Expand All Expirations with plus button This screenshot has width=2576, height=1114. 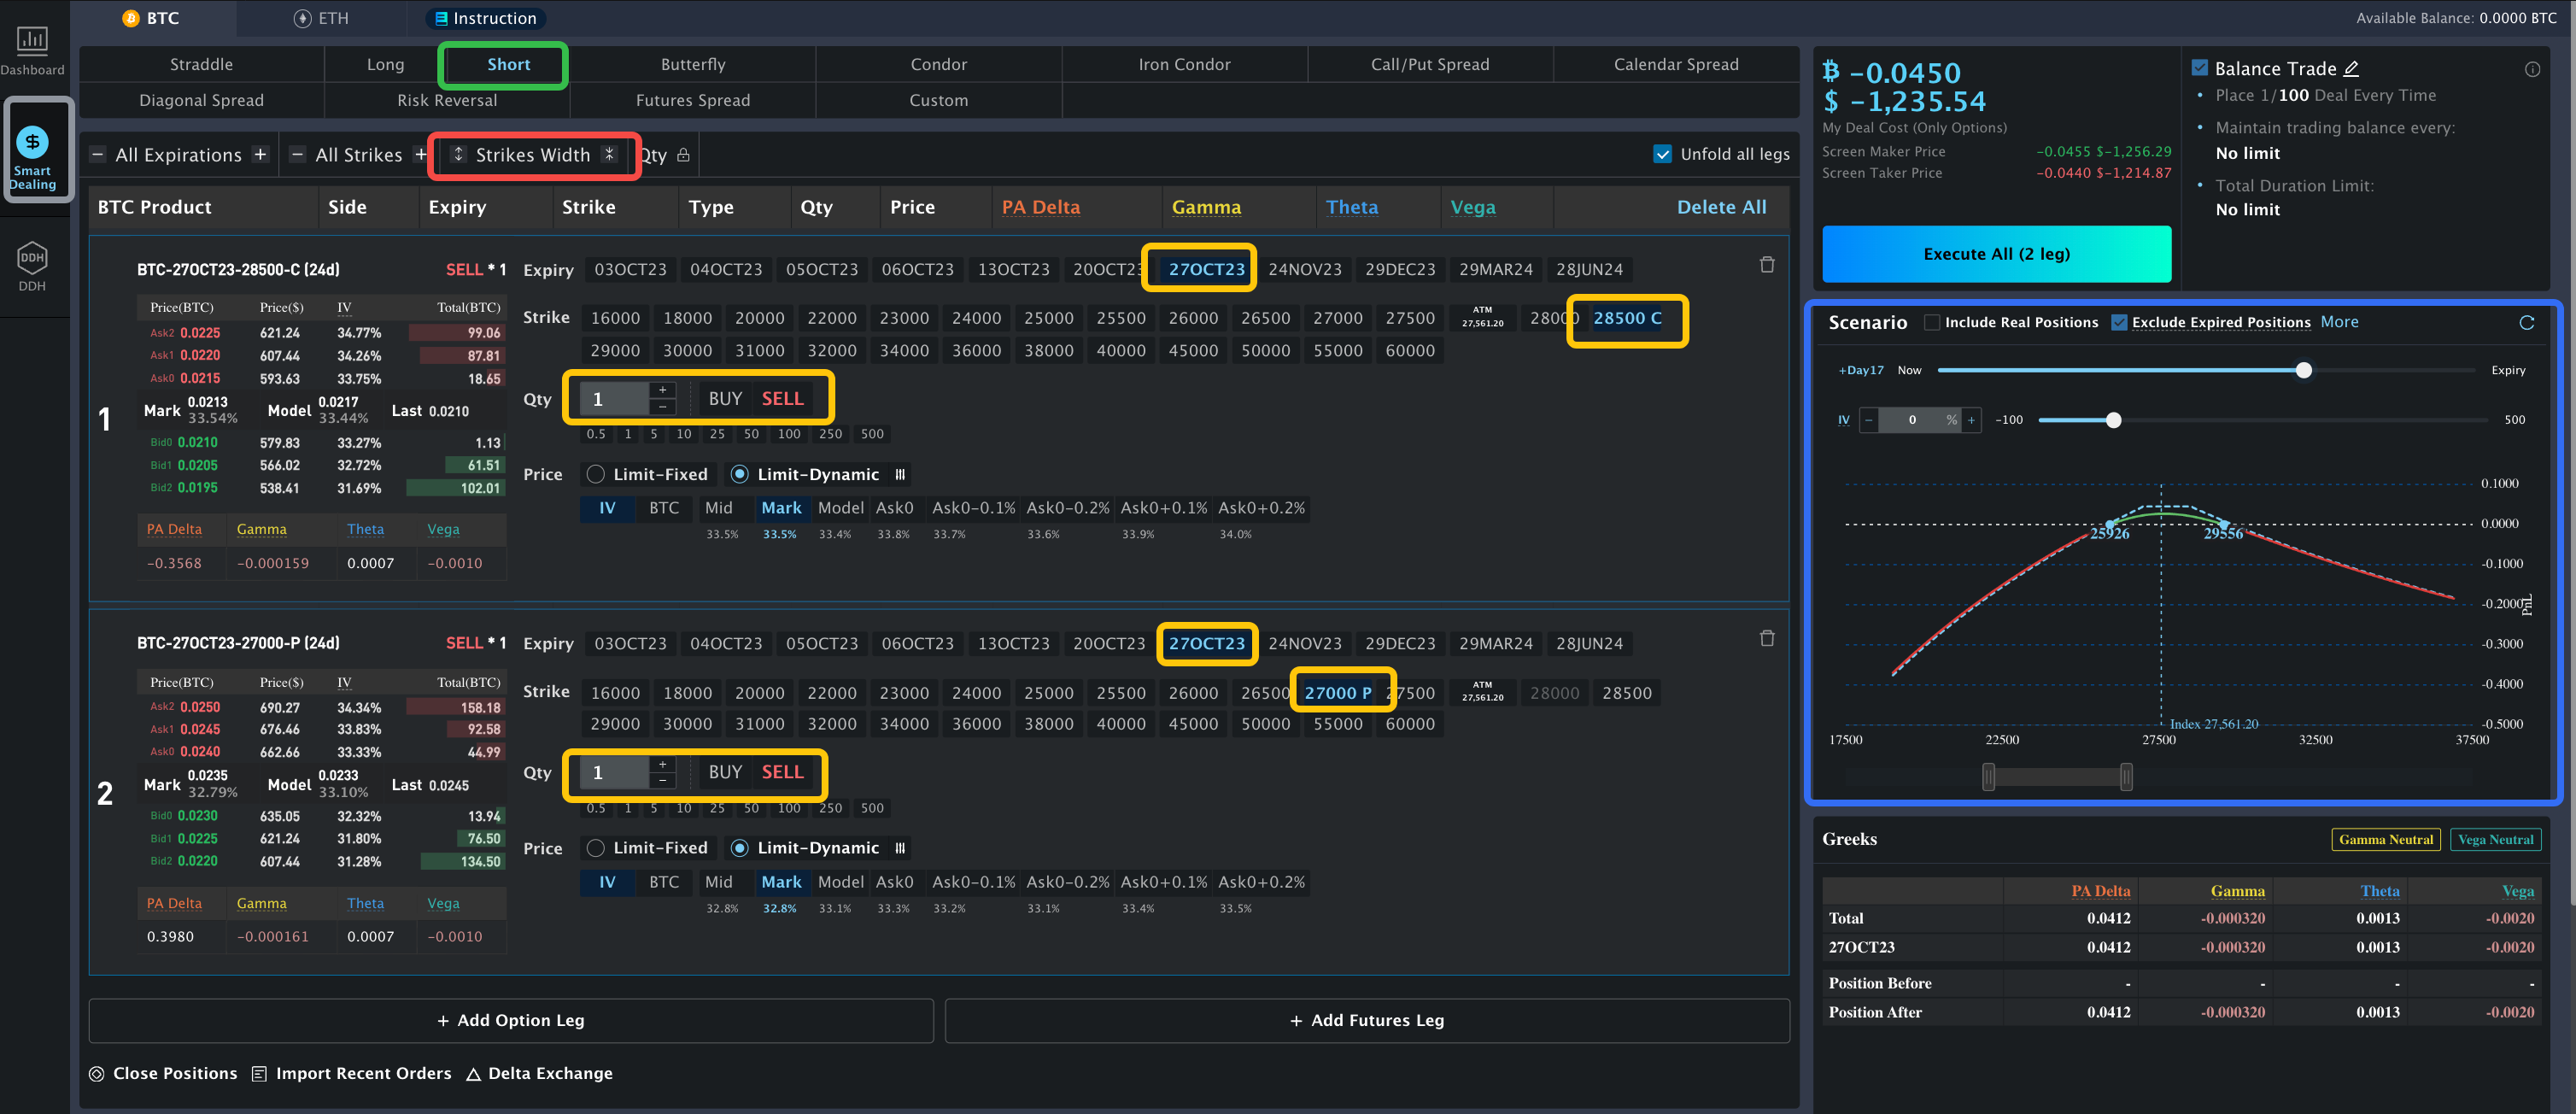(x=261, y=155)
